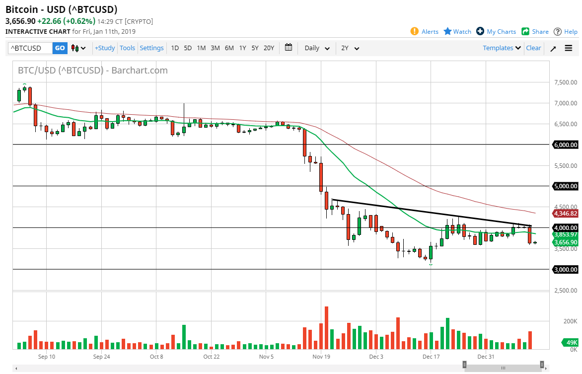Open My Charts plus icon
The image size is (582, 374).
click(480, 31)
